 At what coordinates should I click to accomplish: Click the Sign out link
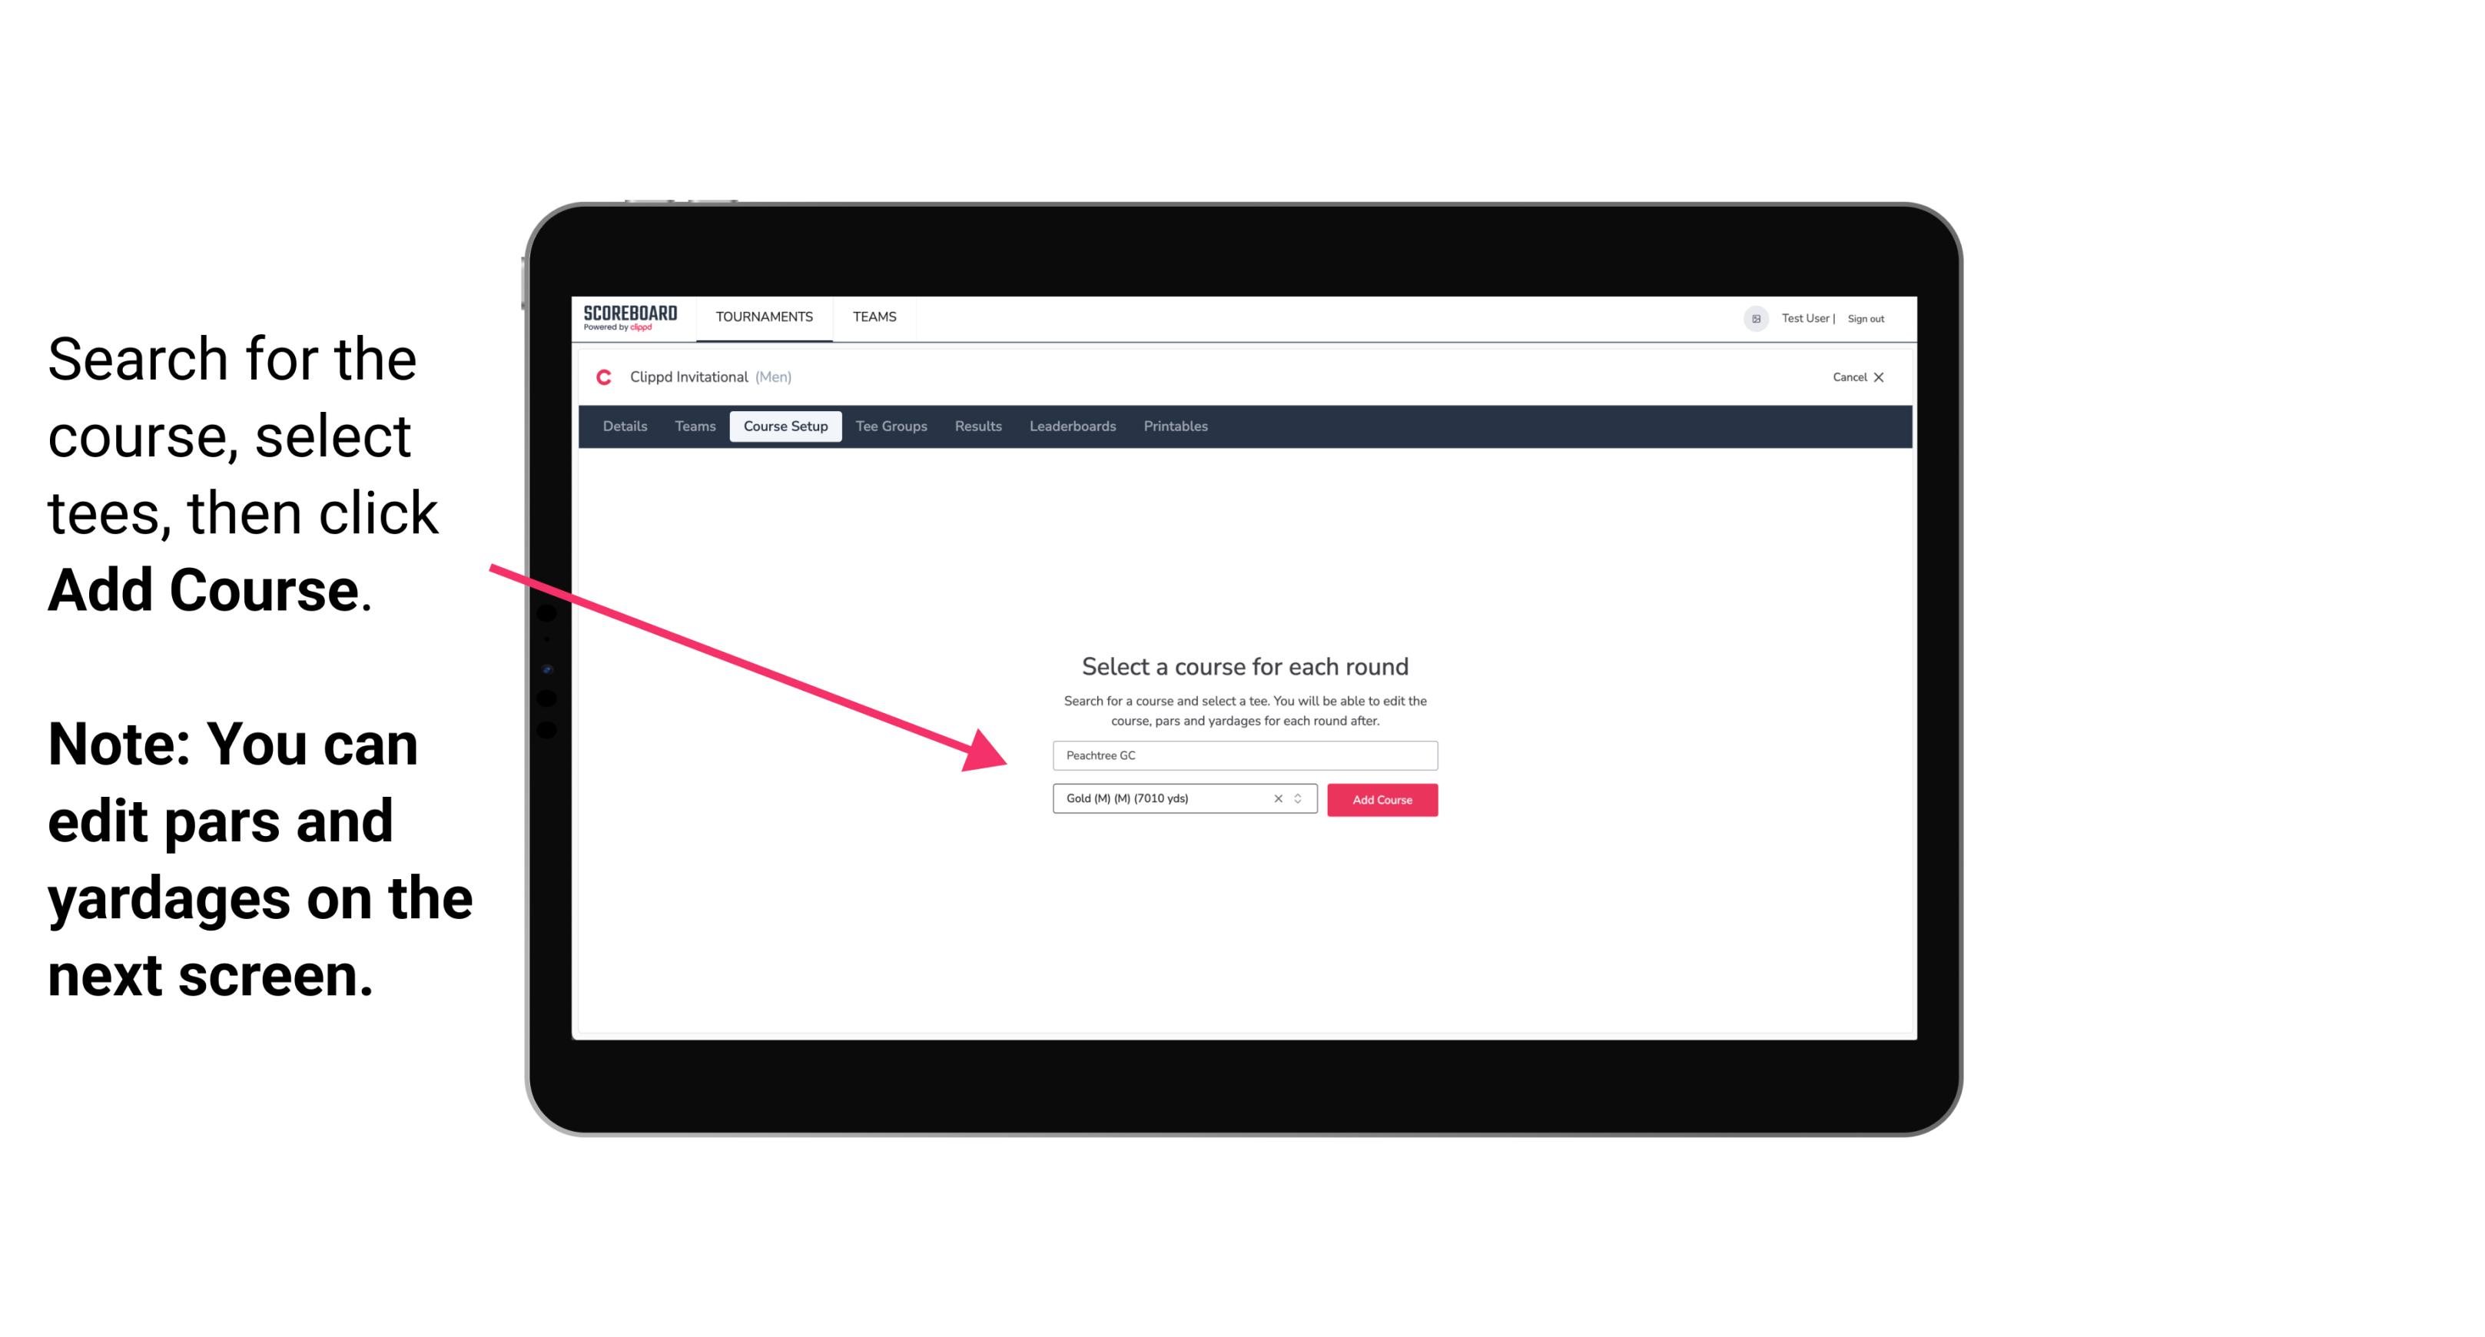point(1868,318)
